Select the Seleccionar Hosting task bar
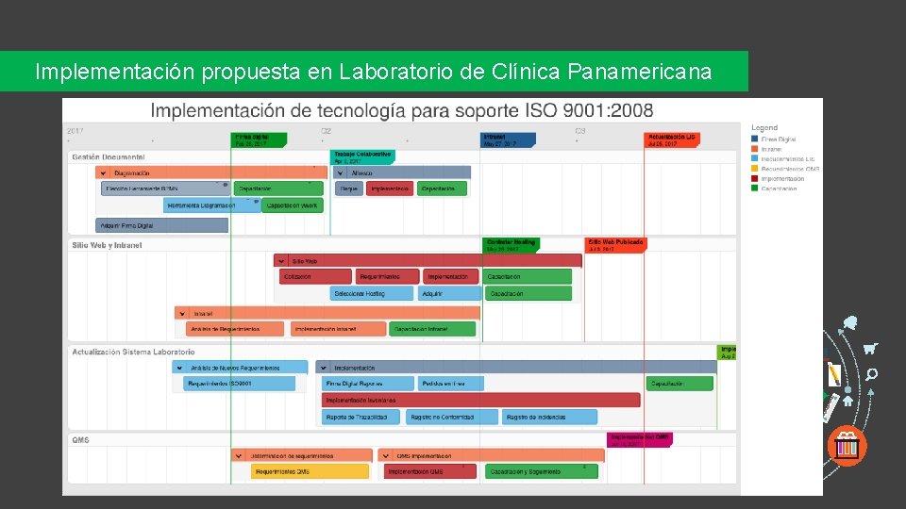906x509 pixels. [372, 294]
